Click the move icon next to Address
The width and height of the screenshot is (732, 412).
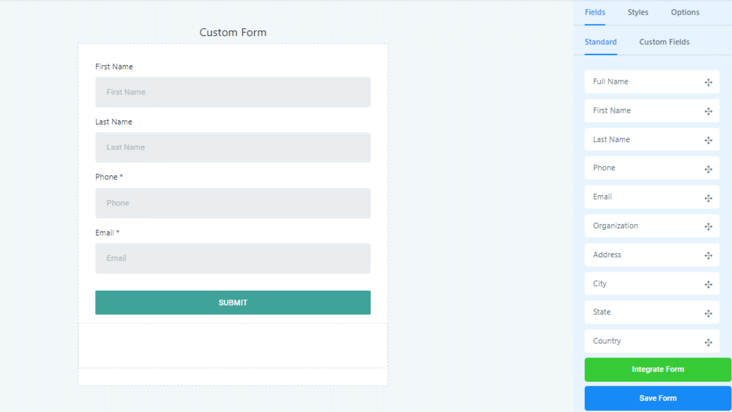point(708,256)
